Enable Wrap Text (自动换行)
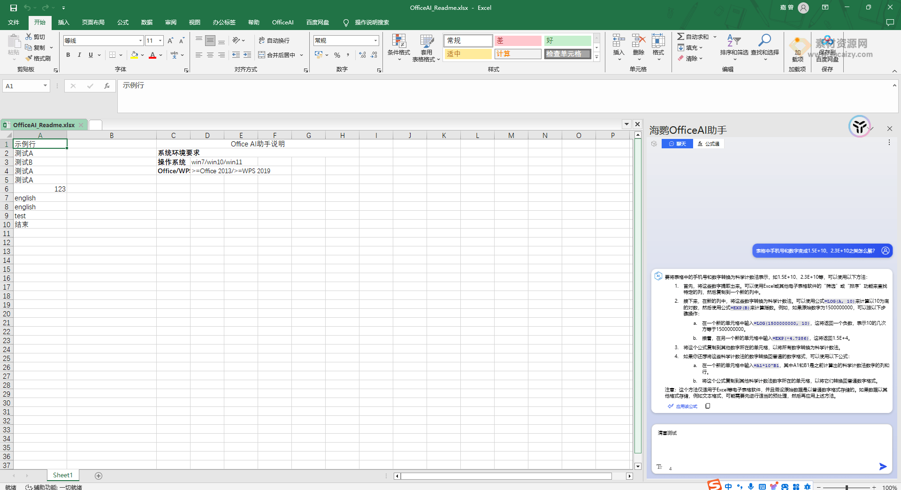Viewport: 901px width, 490px height. [x=275, y=40]
